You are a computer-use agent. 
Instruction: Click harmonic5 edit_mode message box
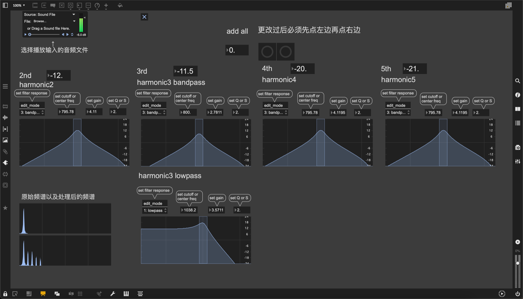[398, 105]
